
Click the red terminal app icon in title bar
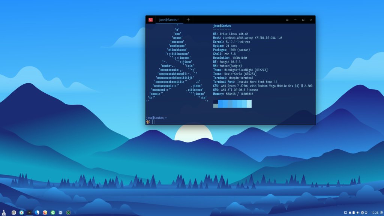coord(150,19)
